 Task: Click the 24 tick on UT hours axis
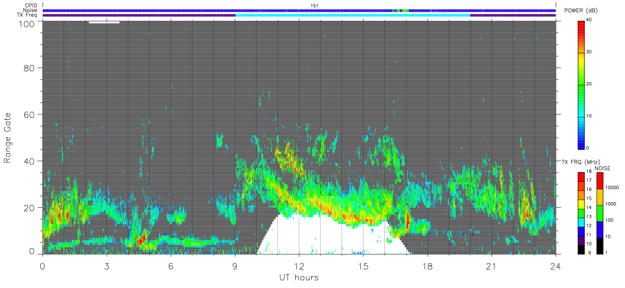[555, 267]
